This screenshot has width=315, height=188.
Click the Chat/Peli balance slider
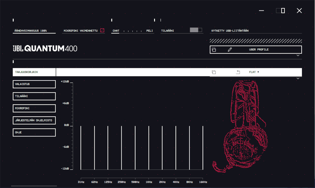click(x=133, y=31)
